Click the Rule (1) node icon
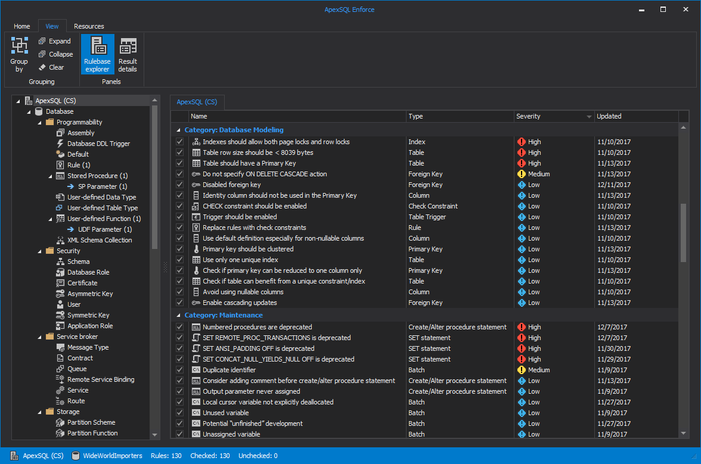This screenshot has height=464, width=701. (x=60, y=165)
